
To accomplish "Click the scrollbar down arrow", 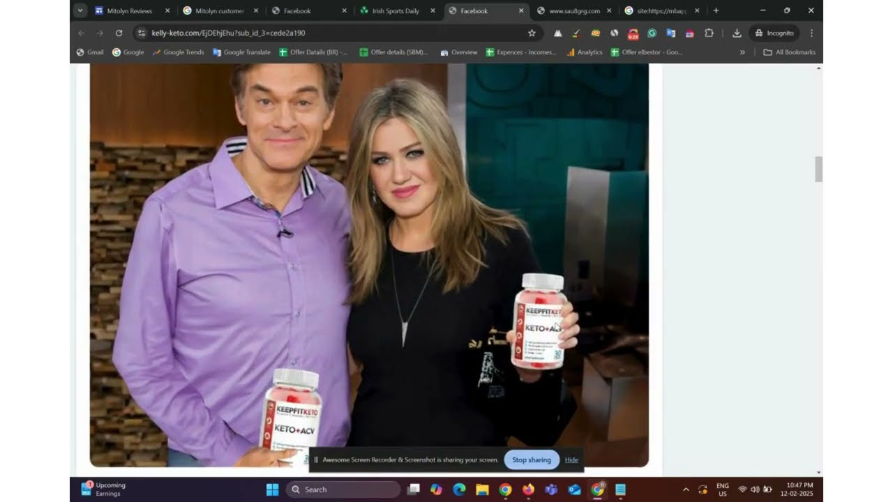I will point(819,472).
